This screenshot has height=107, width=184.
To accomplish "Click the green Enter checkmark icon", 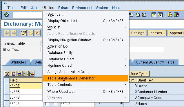I will coord(7,15).
